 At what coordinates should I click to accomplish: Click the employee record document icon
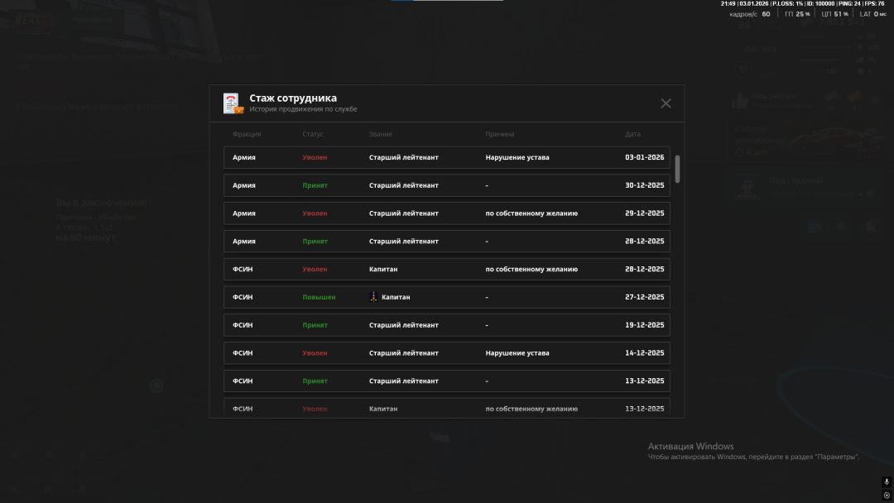click(x=233, y=103)
